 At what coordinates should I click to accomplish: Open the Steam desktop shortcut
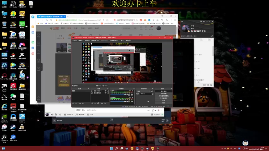[13, 128]
